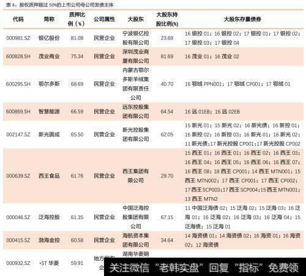The height and width of the screenshot is (276, 306).
Task: Click 民营企业 in the 泛海控股 row
Action: 105,217
